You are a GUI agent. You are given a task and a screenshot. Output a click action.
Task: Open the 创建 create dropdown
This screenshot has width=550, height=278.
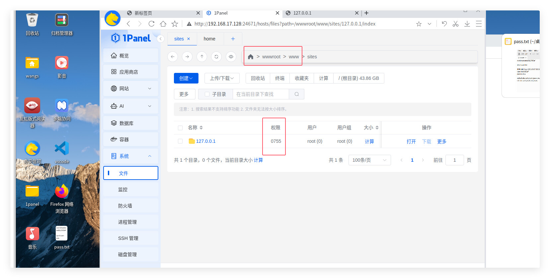click(x=186, y=78)
